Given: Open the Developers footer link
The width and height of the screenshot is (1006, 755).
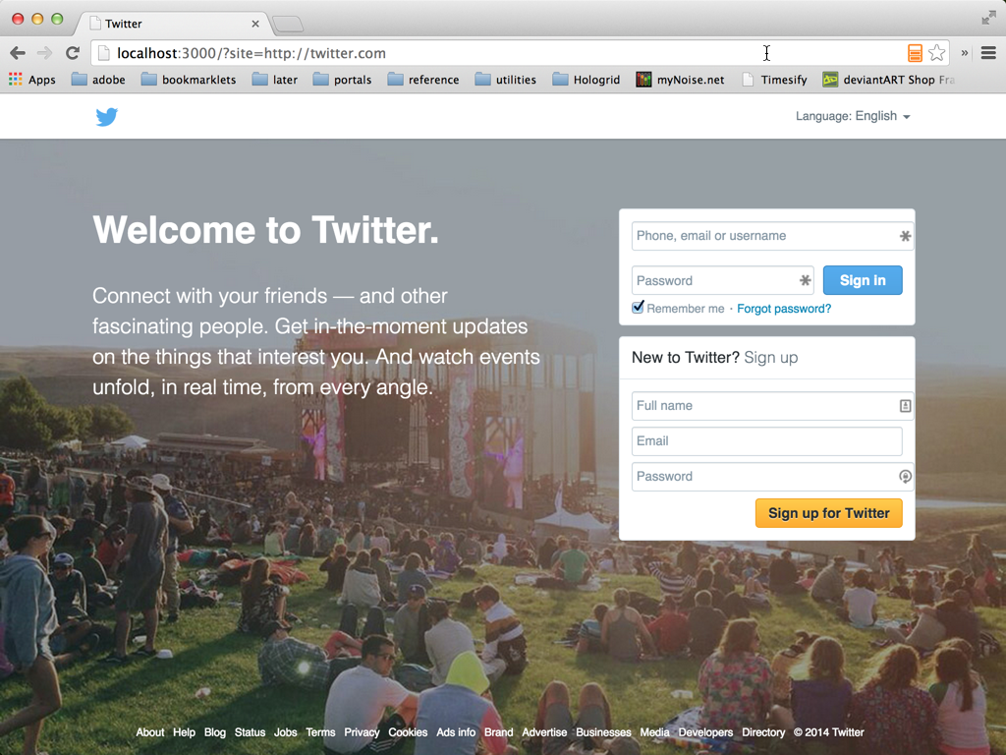Looking at the screenshot, I should (x=705, y=732).
